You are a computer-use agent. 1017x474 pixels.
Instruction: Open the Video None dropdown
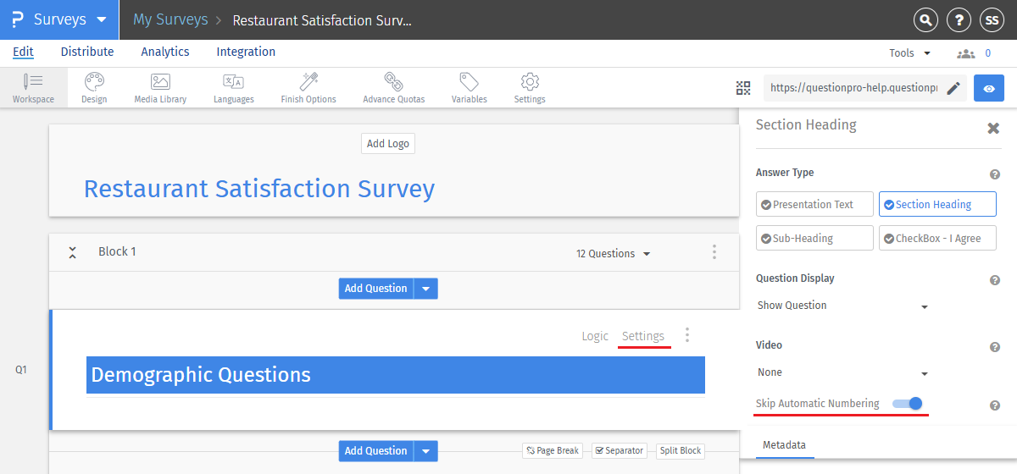pos(843,372)
